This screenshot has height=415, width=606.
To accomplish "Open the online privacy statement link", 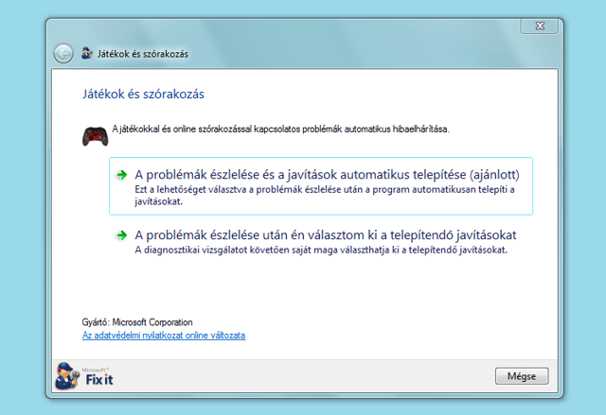I will point(164,336).
